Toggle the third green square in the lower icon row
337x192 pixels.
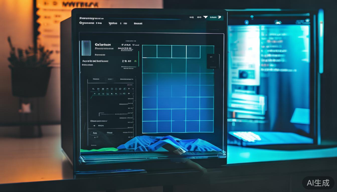103,94
